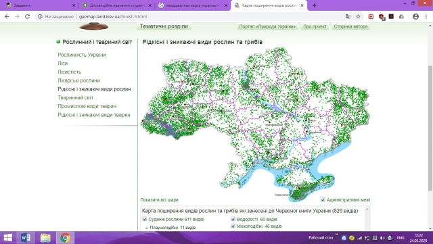Toggle the 'Мохоподібні. 46 видів' checkbox
433x244 pixels.
tap(233, 226)
